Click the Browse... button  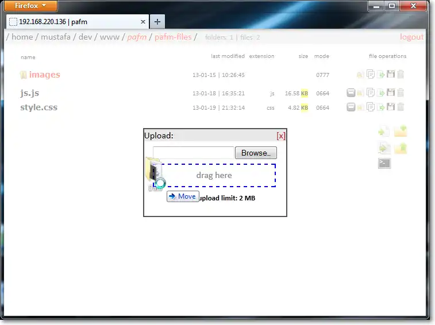[x=256, y=153]
